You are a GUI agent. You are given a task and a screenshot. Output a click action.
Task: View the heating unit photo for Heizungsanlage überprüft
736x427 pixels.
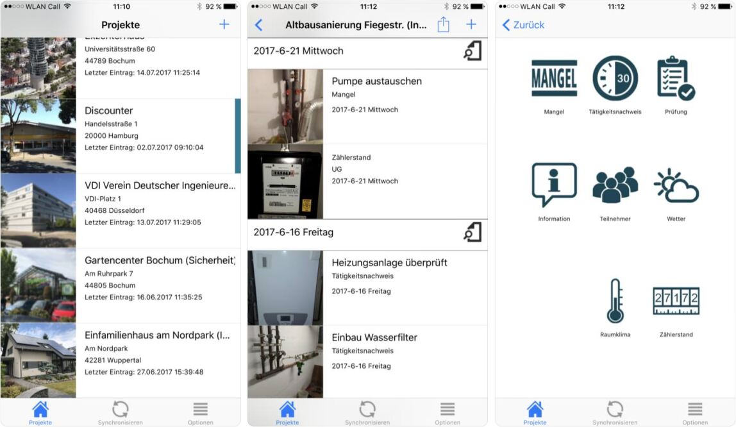[285, 288]
